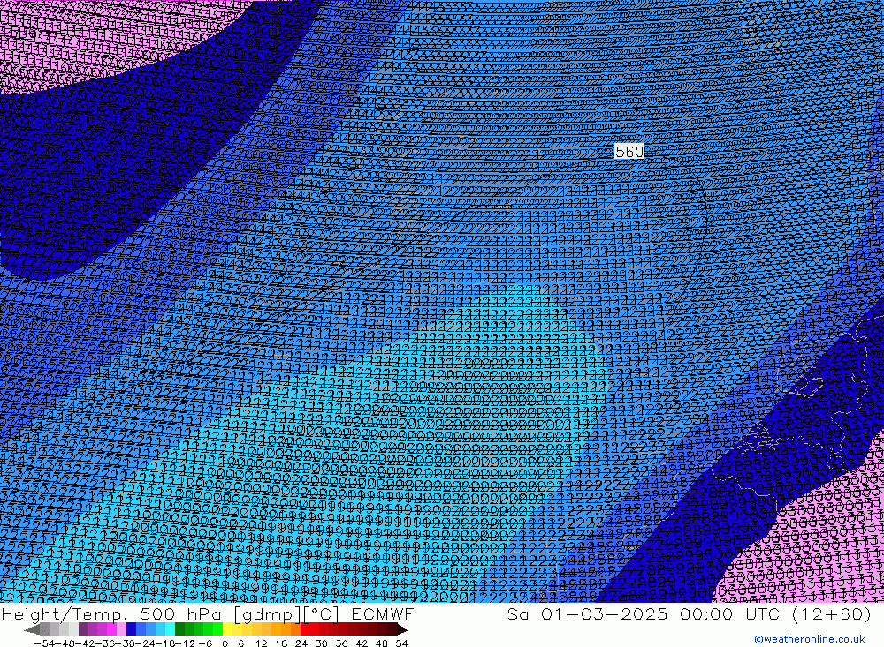Select the light pink legend swatch
Viewport: 884px width, 647px height.
tap(121, 629)
